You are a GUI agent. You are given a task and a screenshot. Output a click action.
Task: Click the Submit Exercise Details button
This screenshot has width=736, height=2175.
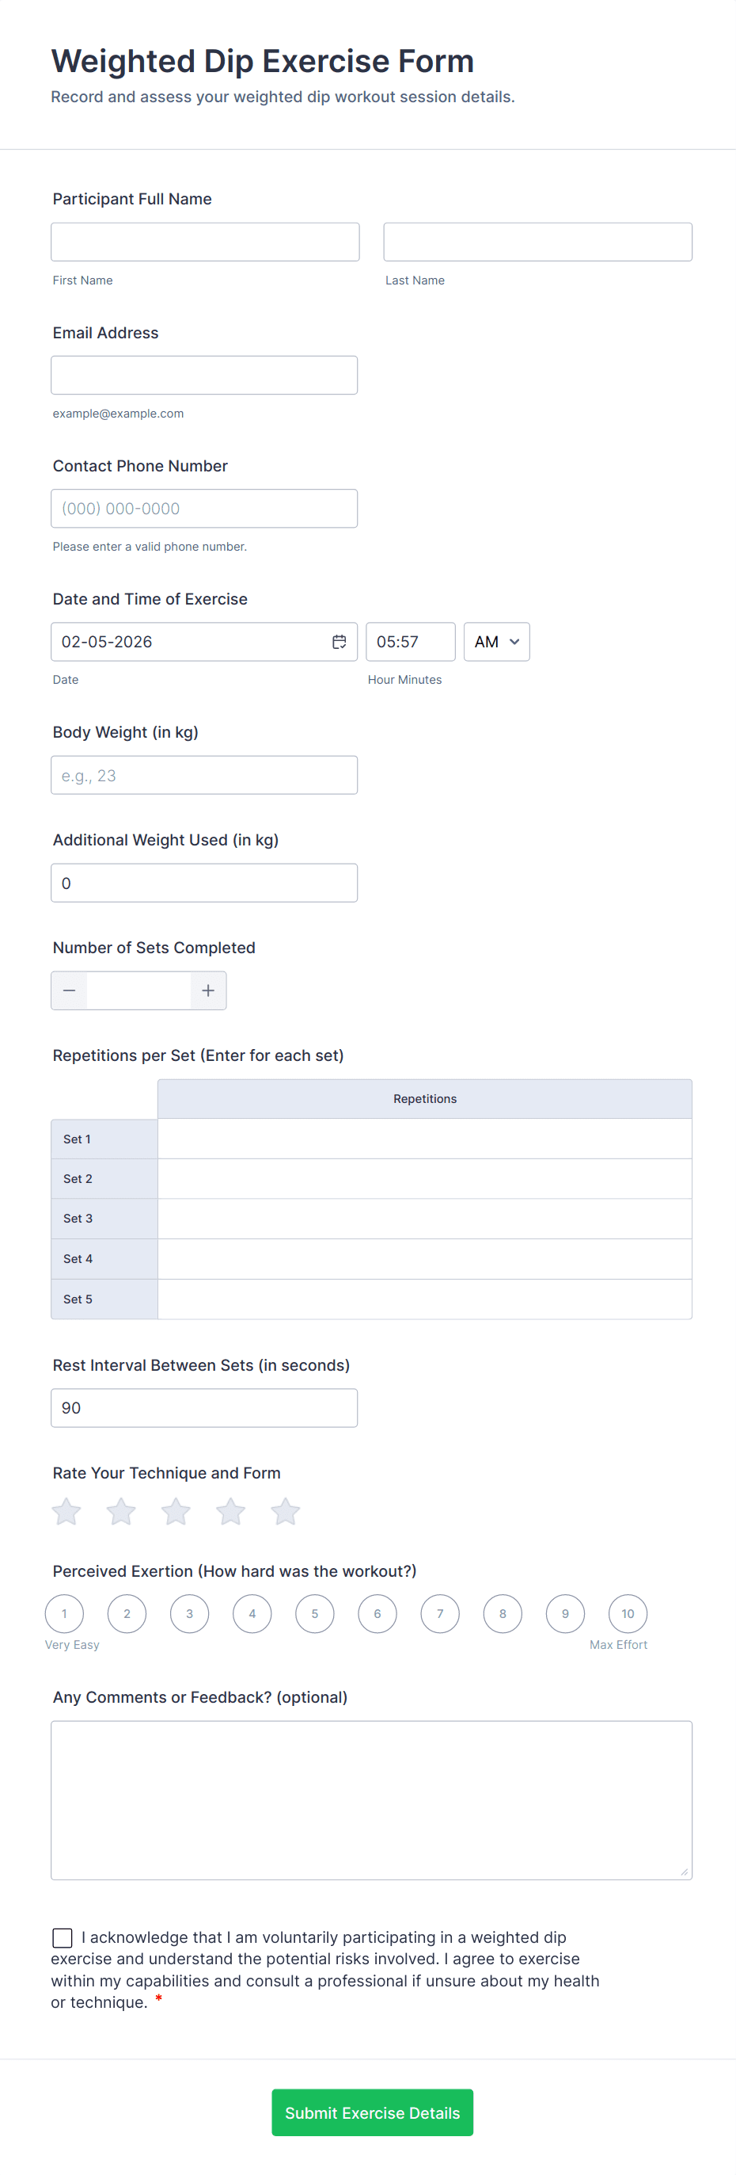372,2112
